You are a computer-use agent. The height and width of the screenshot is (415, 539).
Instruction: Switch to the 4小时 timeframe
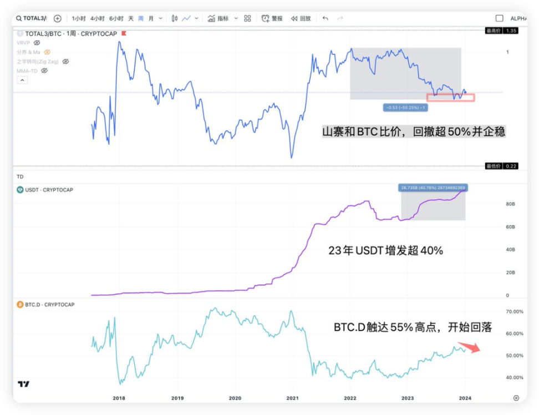tap(97, 18)
